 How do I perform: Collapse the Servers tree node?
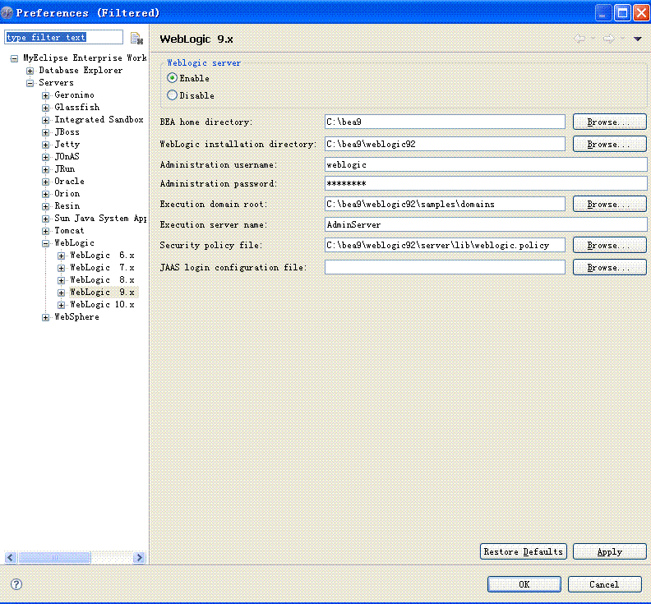tap(30, 83)
